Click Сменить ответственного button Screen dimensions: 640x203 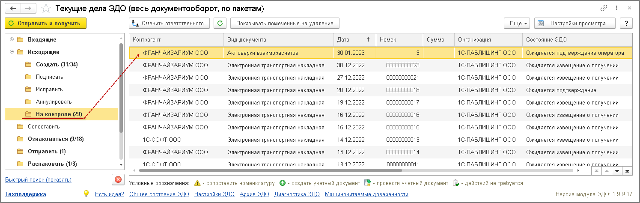[170, 23]
